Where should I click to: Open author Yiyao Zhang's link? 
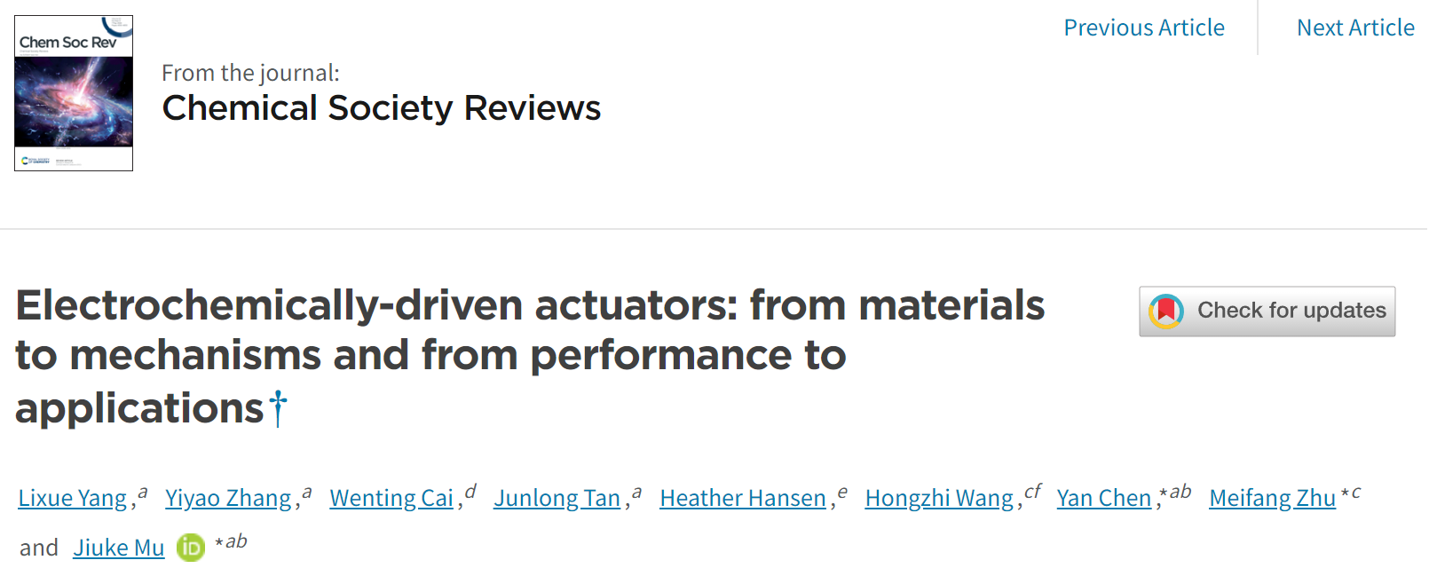[x=228, y=498]
